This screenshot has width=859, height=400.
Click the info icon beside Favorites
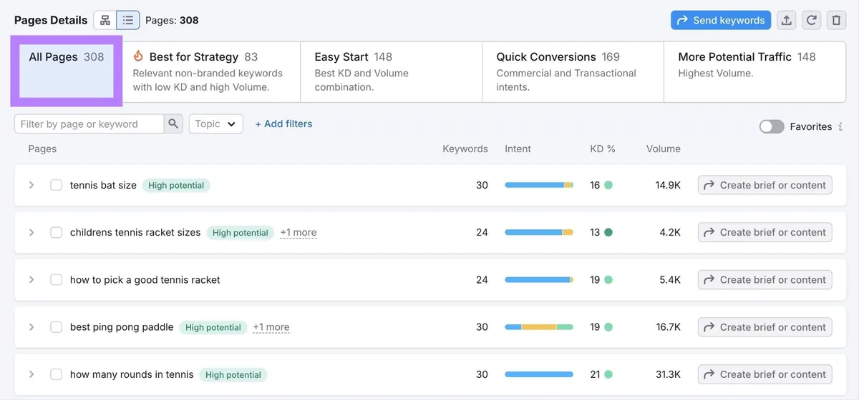click(x=840, y=127)
